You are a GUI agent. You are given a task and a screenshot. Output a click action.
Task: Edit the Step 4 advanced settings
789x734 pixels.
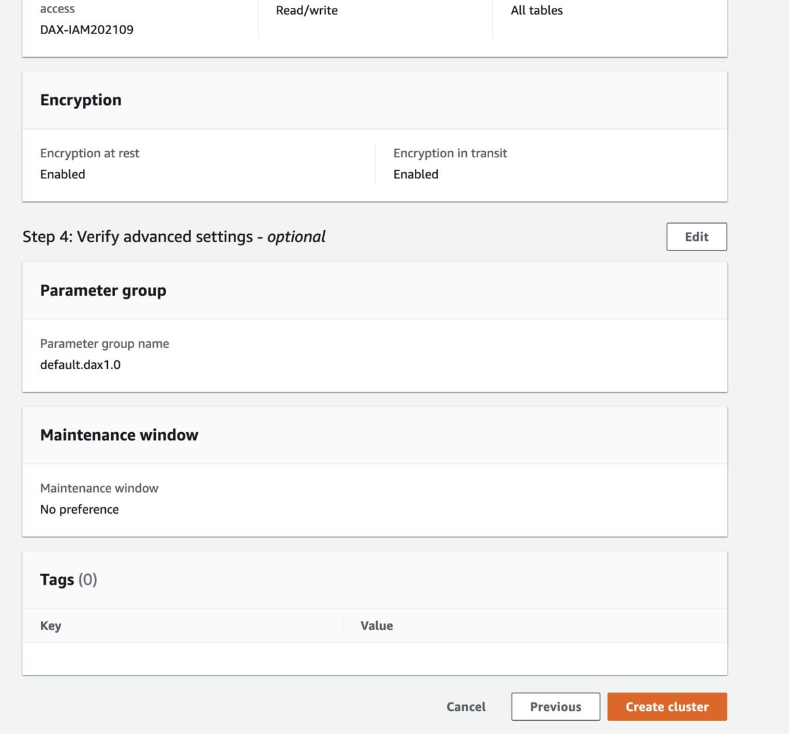click(696, 237)
